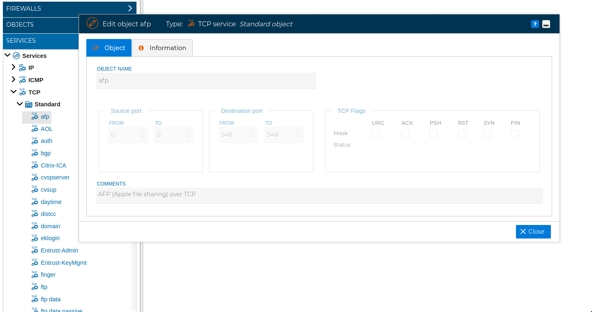Select the daytime service in tree
The height and width of the screenshot is (312, 592).
click(51, 202)
